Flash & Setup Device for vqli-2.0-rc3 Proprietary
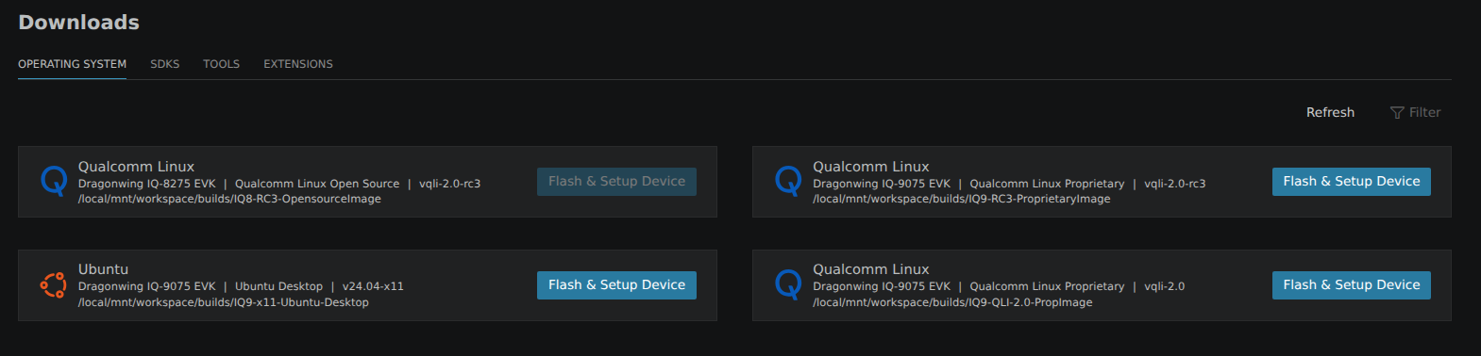Screen dimensions: 1481x356 click(1351, 182)
